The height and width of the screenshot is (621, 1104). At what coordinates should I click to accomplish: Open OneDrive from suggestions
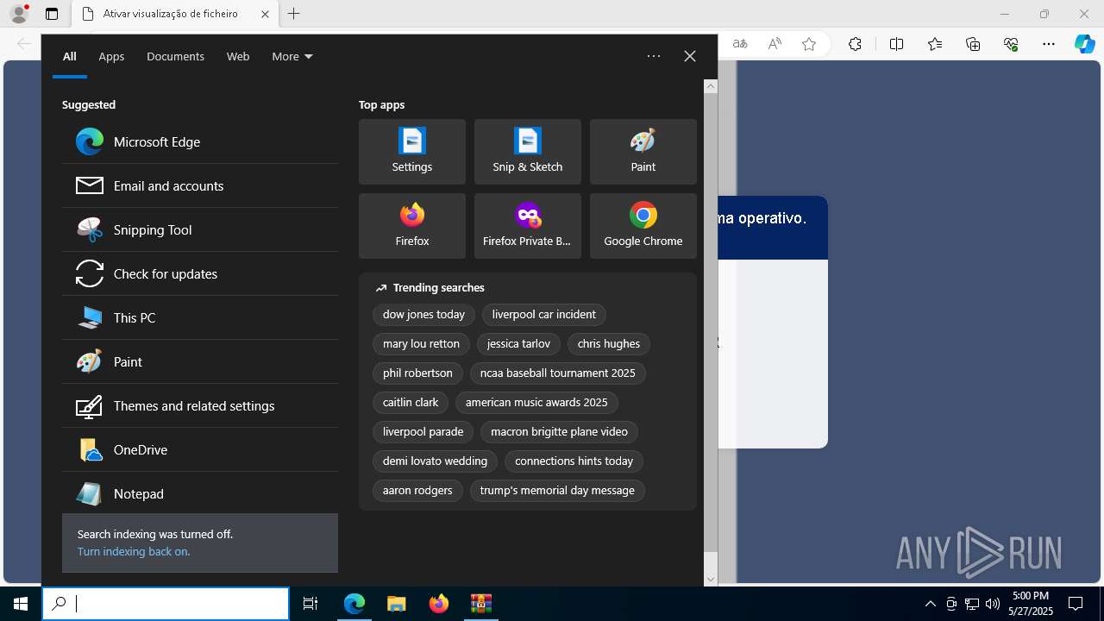click(200, 450)
